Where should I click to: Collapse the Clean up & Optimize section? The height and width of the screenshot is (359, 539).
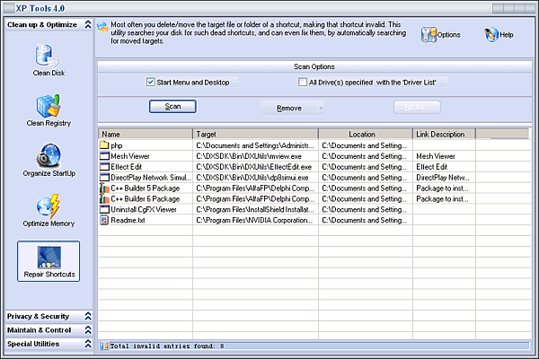click(x=88, y=24)
